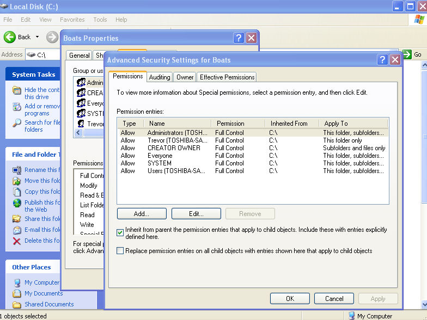Click the Rename this folder icon
The image size is (427, 320).
coord(17,170)
